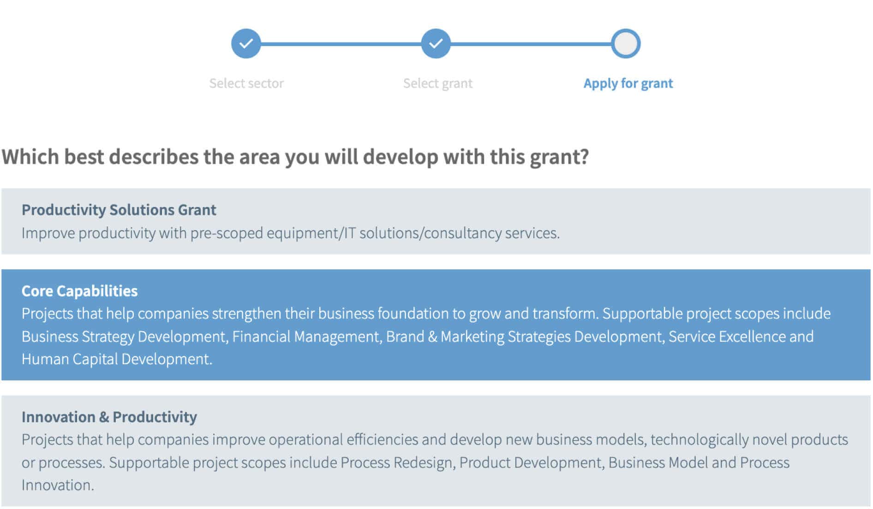Choose the Productivity Solutions Grant option
This screenshot has height=509, width=873.
(x=436, y=221)
